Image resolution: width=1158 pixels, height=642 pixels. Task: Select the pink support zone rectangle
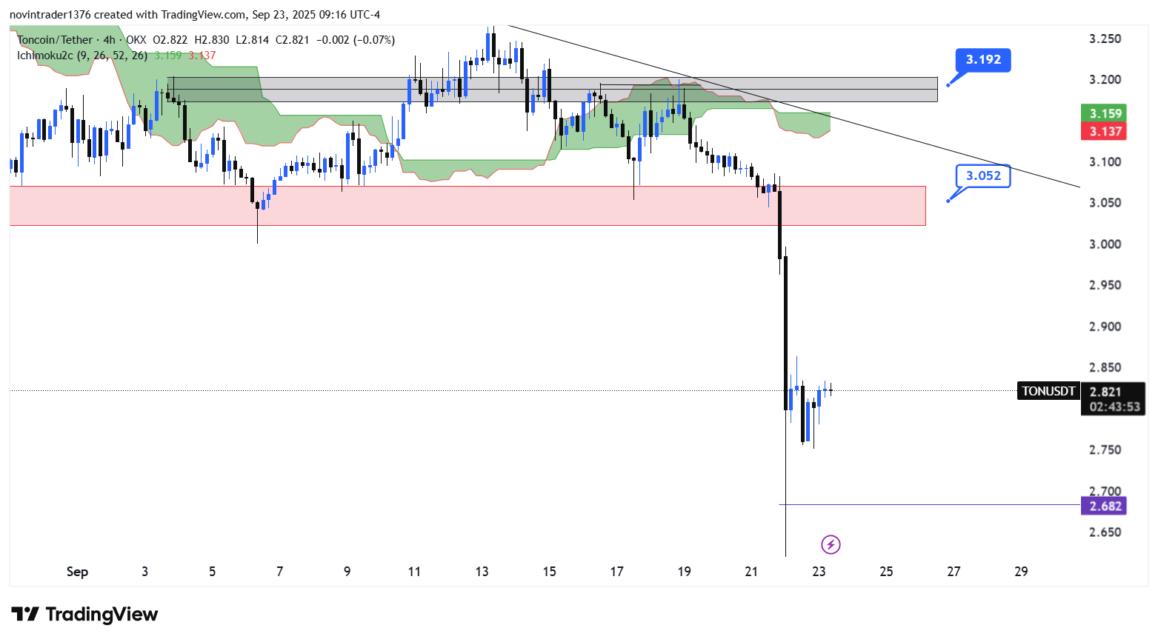click(x=467, y=206)
